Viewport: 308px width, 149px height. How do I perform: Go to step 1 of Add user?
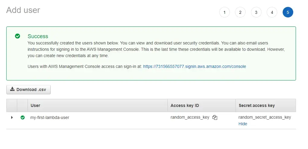(224, 12)
